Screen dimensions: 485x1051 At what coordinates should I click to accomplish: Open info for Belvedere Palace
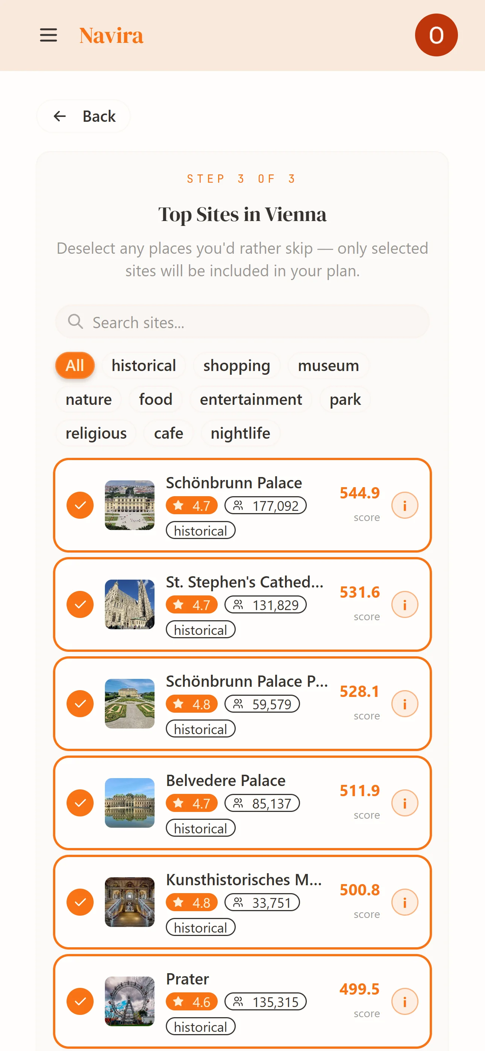[405, 803]
